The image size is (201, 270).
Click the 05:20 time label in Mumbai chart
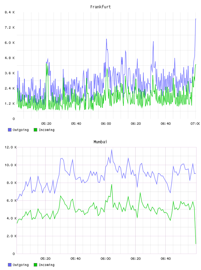click(x=45, y=259)
